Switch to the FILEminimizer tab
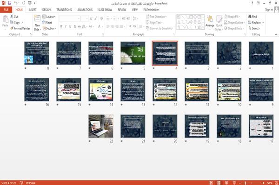Image resolution: width=279 pixels, height=185 pixels. click(x=151, y=10)
